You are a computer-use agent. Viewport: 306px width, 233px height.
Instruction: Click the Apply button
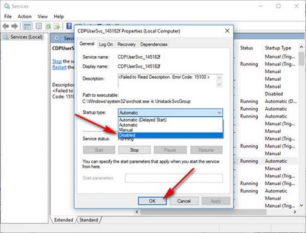pyautogui.click(x=216, y=201)
